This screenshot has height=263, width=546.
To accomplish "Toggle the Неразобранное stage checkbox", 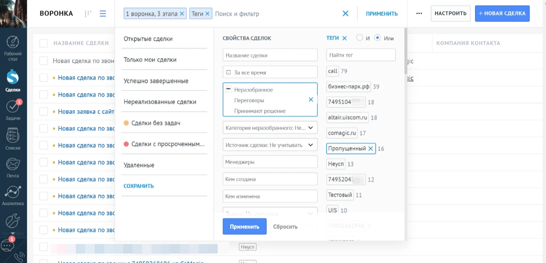I will 228,90.
